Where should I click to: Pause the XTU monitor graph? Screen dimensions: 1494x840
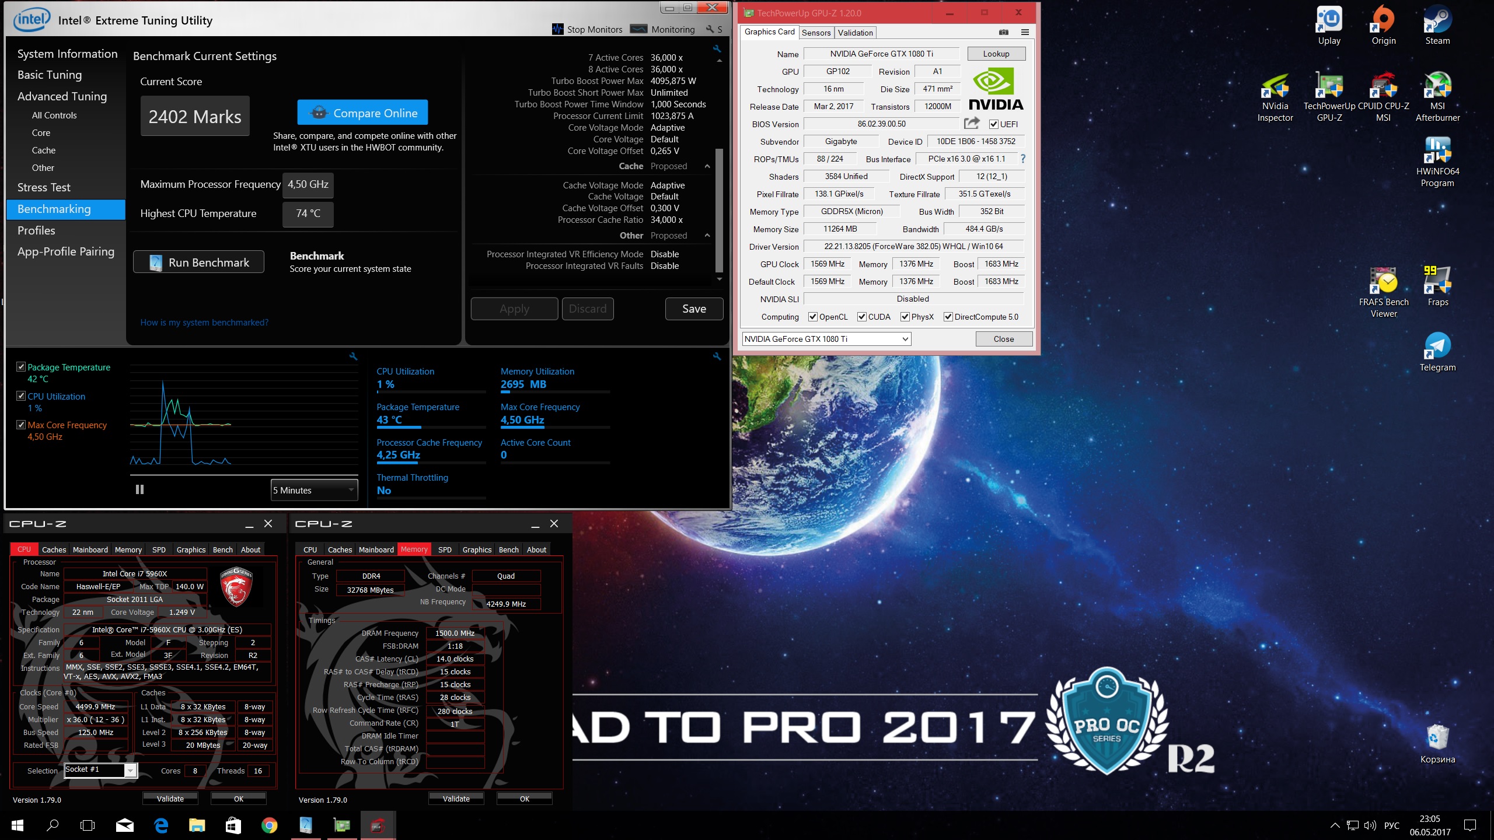coord(139,489)
